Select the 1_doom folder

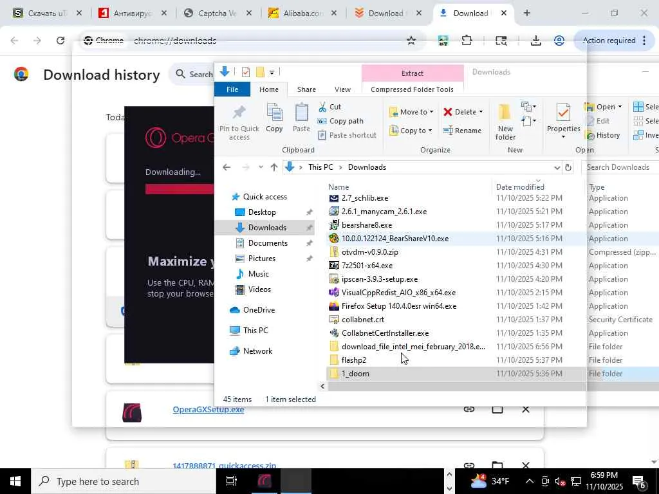pos(355,374)
